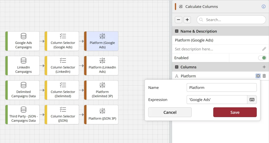Select Platform (LinkedIn Ads) calculate node
The height and width of the screenshot is (143, 269).
click(x=101, y=66)
